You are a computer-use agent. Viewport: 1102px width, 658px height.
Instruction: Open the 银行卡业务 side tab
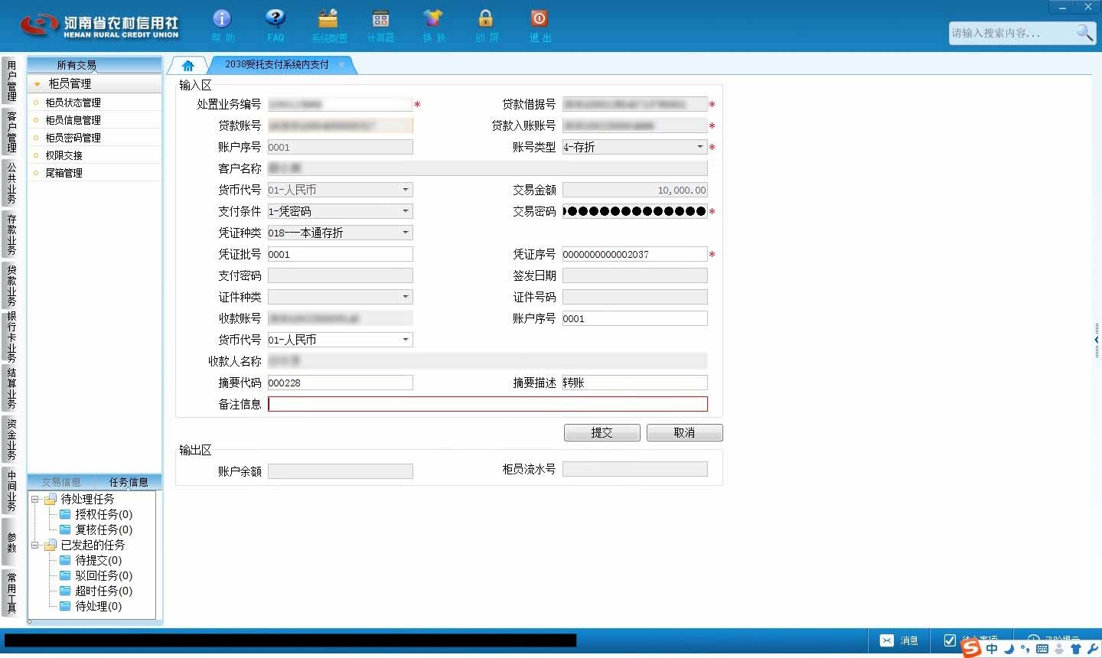click(x=11, y=337)
